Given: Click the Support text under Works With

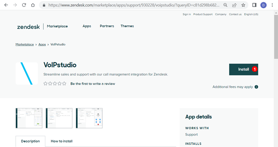Looking at the screenshot, I should click(191, 134).
